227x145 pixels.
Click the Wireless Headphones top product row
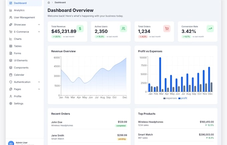coord(176,123)
